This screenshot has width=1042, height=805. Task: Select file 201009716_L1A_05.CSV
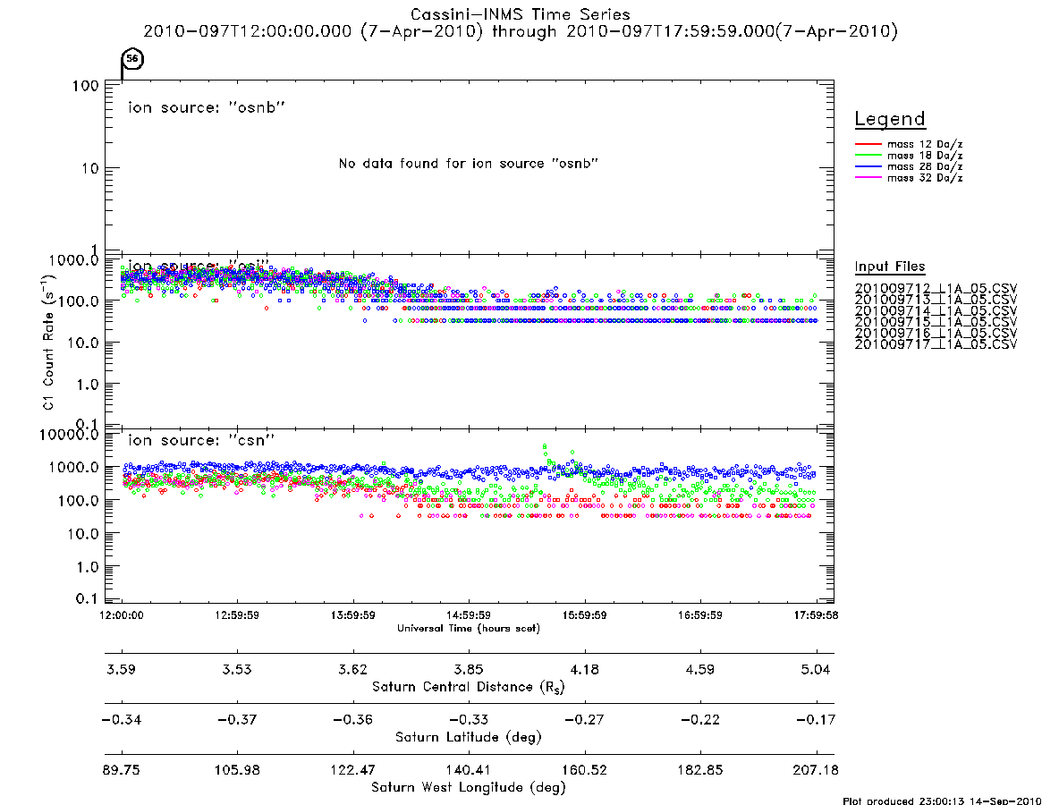[936, 334]
